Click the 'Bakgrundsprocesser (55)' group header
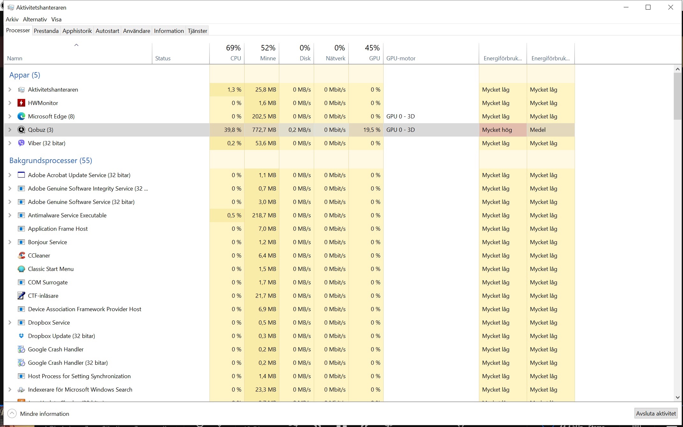The height and width of the screenshot is (427, 683). click(x=51, y=161)
